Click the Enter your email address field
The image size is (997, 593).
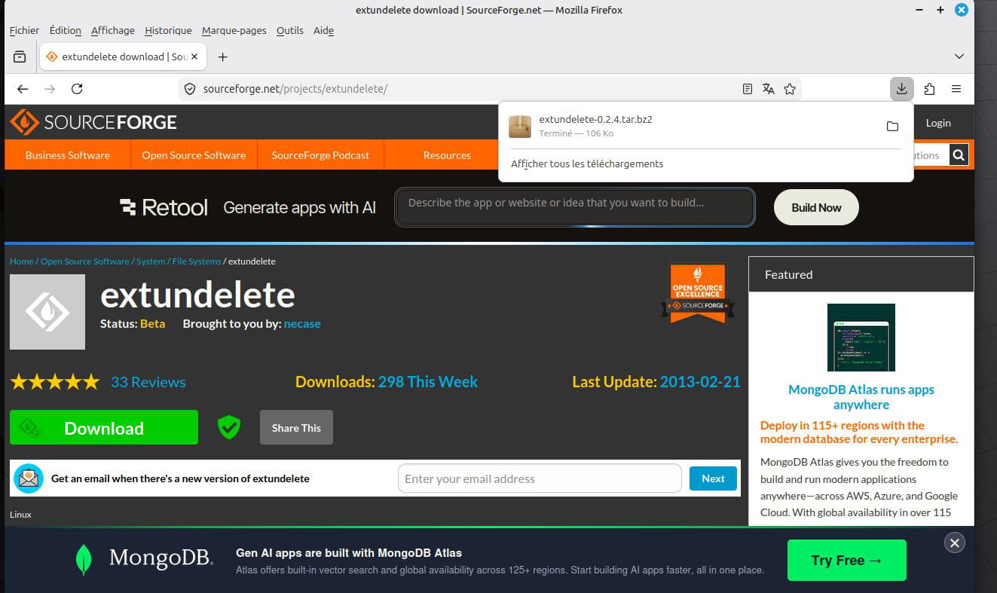540,478
